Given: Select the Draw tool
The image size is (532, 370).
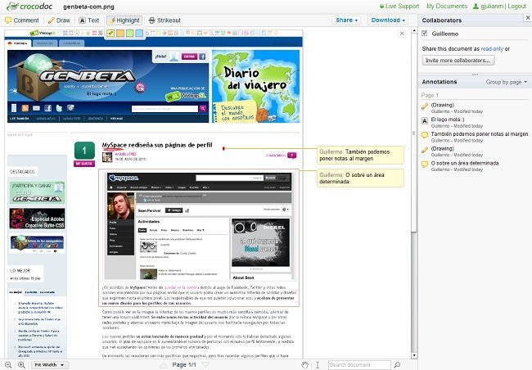Looking at the screenshot, I should tap(59, 20).
